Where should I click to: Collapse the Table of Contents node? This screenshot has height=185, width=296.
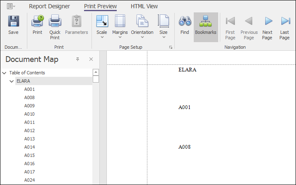(4, 73)
